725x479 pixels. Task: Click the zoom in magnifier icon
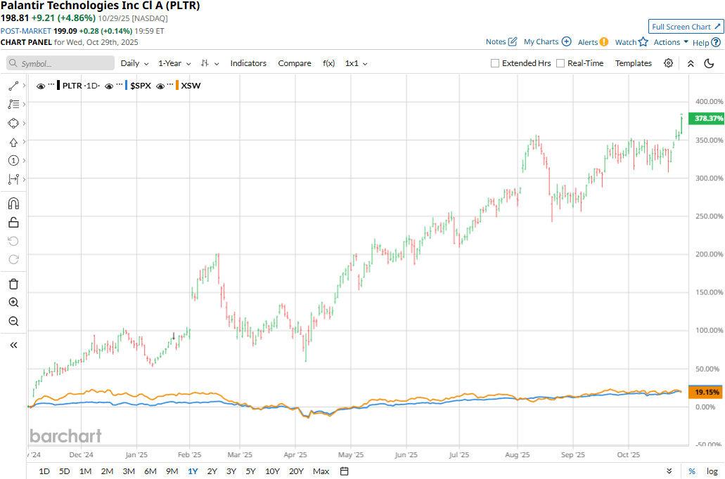13,303
